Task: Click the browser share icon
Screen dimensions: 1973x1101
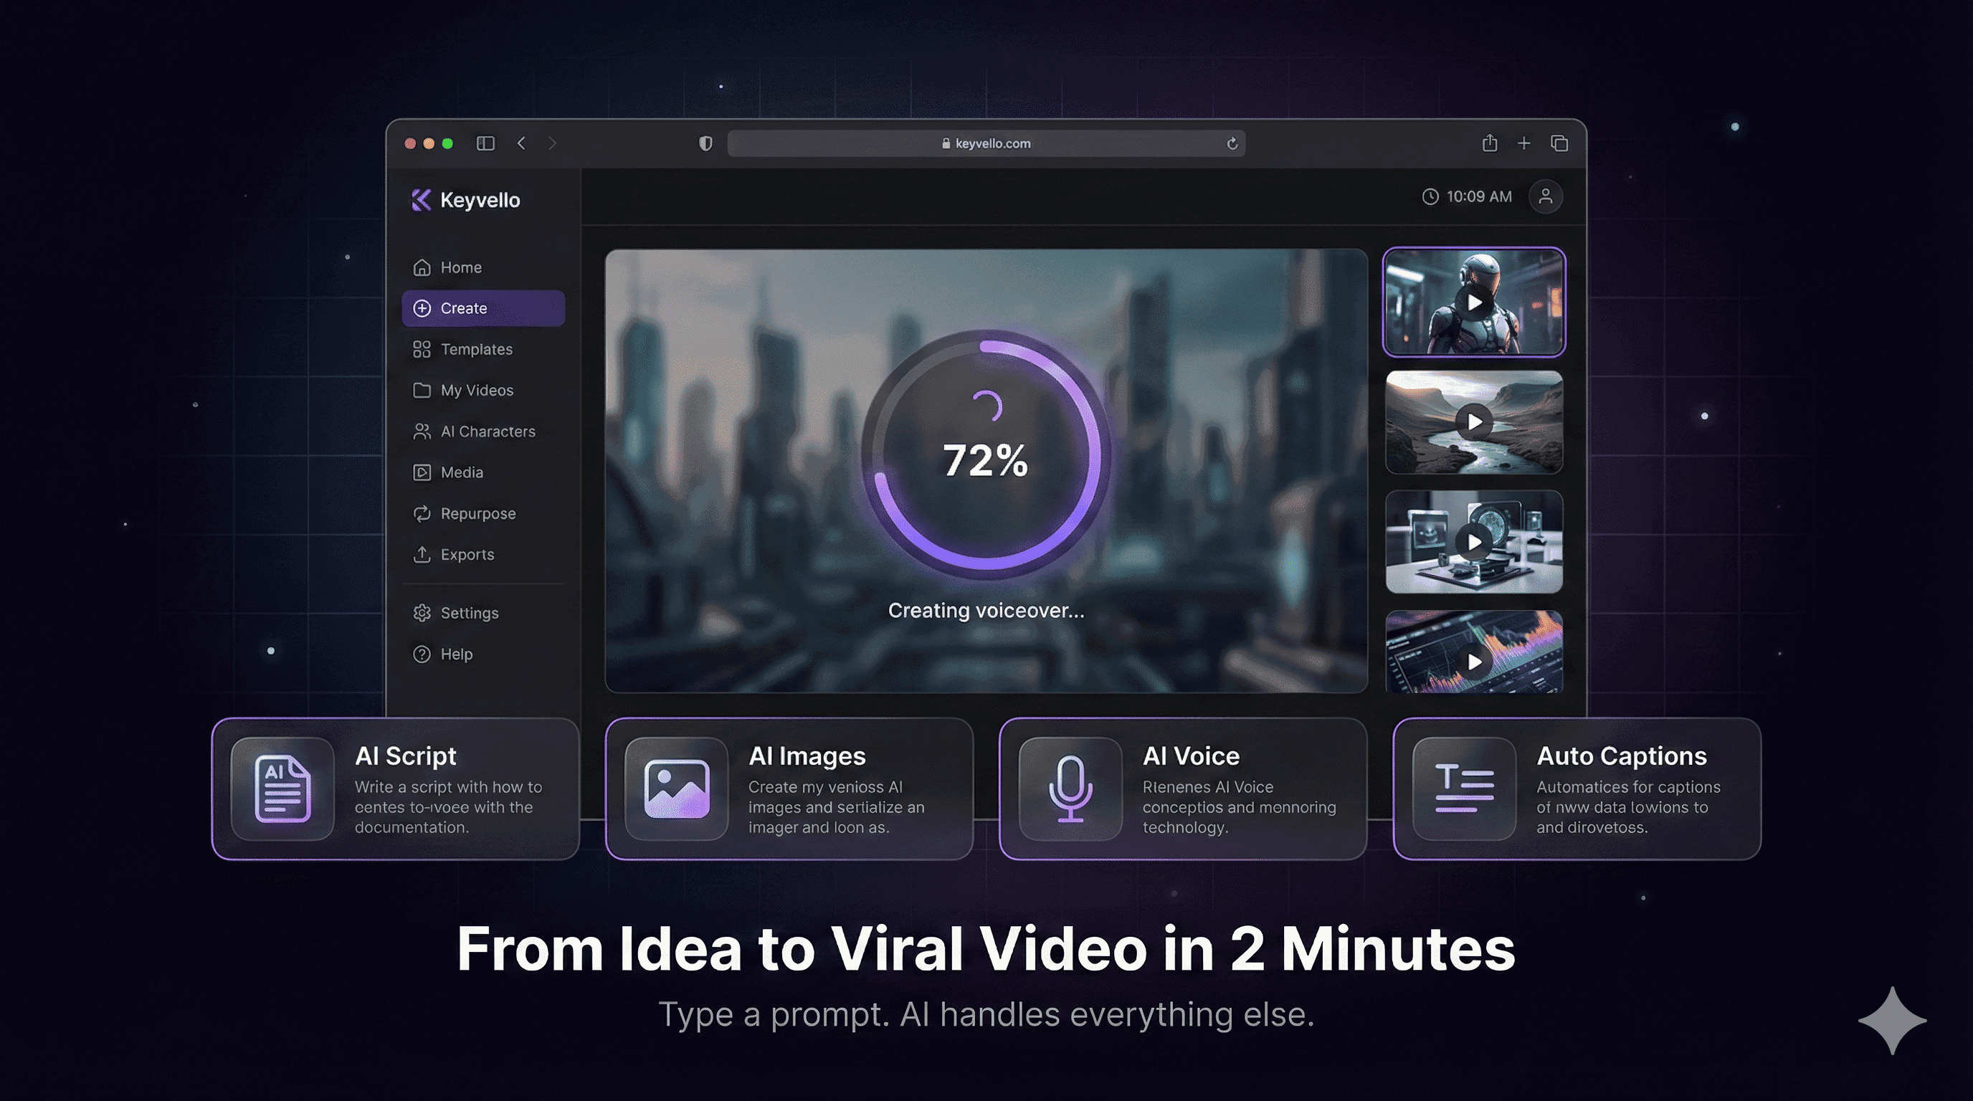Action: (1489, 143)
